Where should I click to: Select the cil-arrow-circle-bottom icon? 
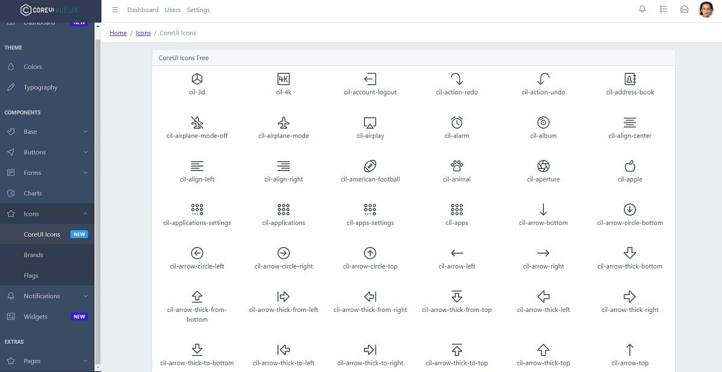[x=630, y=209]
